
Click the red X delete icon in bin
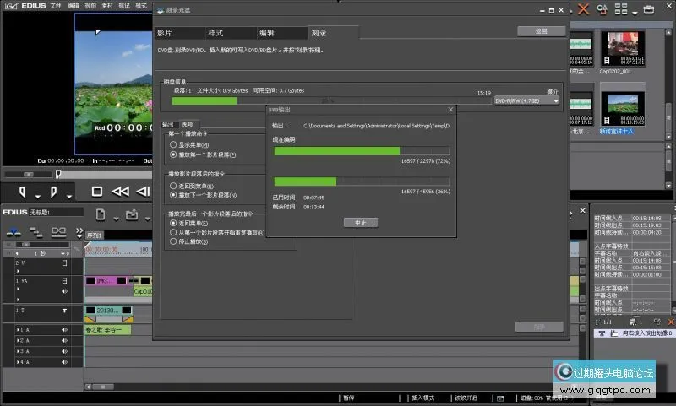pos(584,9)
